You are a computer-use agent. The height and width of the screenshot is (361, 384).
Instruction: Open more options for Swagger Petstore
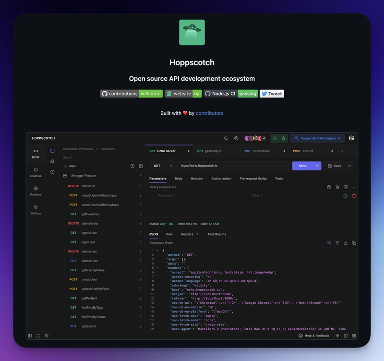click(x=141, y=176)
